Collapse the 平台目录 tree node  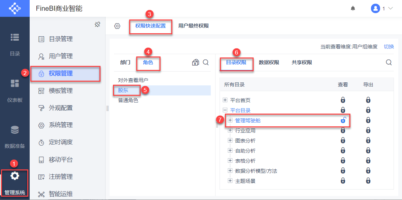225,110
